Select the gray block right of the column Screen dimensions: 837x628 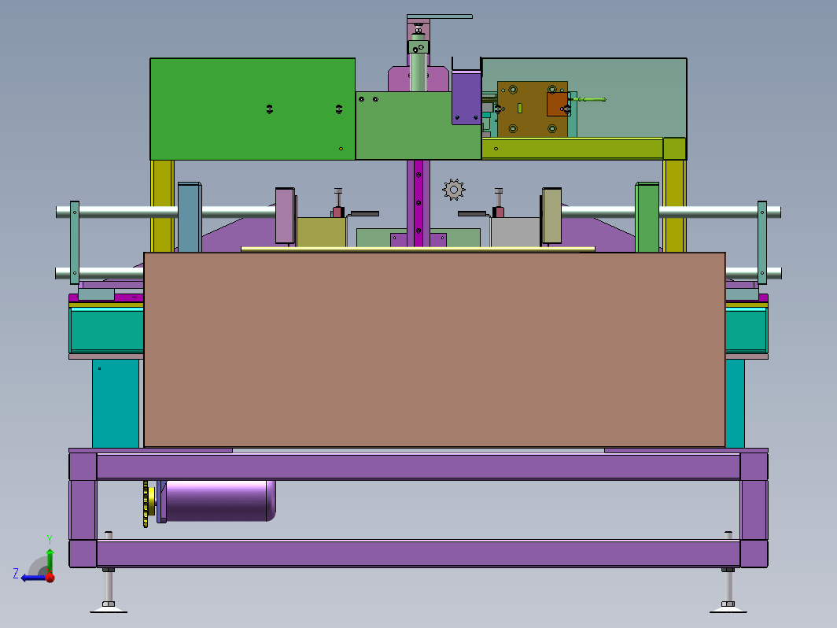click(x=516, y=232)
